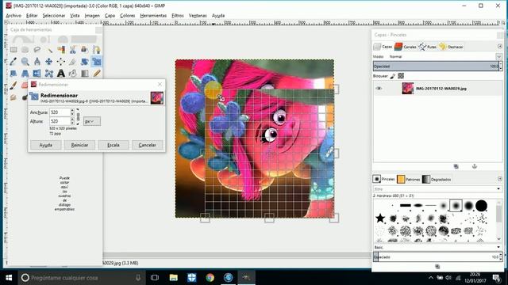Select the Bucket Fill tool
The image size is (508, 285).
[73, 74]
